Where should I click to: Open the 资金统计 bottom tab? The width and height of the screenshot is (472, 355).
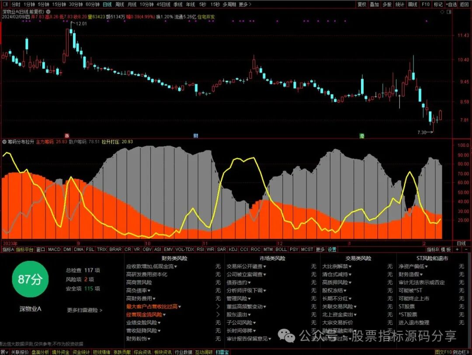pyautogui.click(x=81, y=352)
